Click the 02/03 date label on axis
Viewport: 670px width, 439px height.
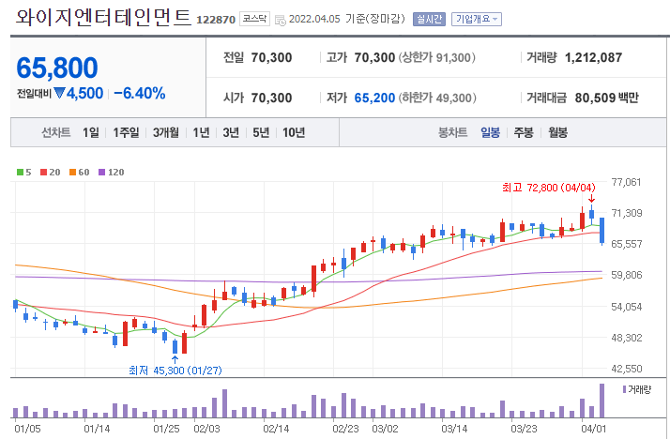point(206,429)
